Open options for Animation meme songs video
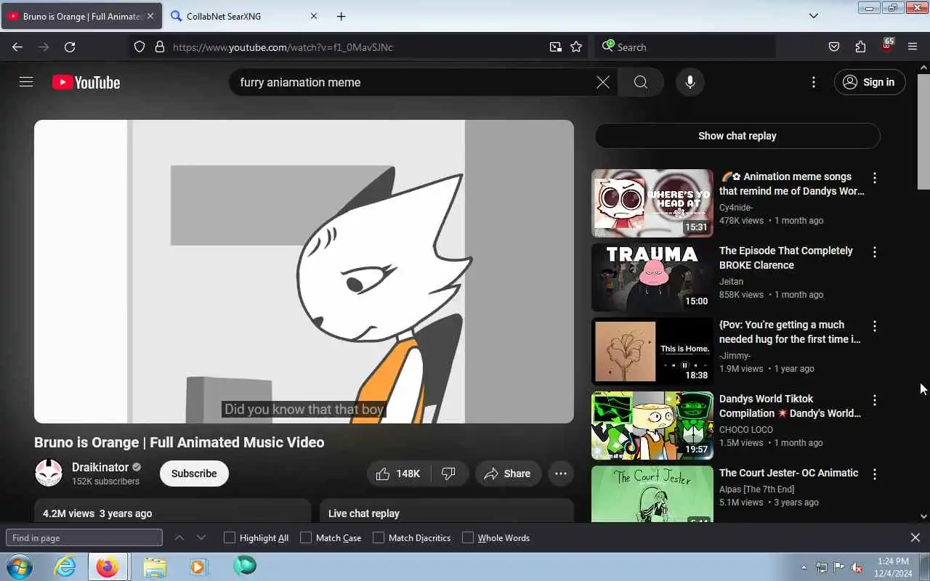Screen dimensions: 930x581 point(875,178)
